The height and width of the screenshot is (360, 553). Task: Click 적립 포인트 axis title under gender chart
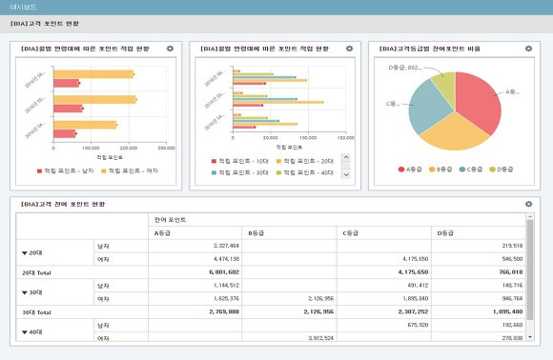[x=110, y=157]
